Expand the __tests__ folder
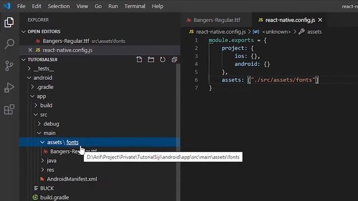358x201 pixels. pos(29,68)
